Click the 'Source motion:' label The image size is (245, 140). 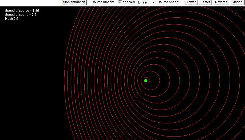click(103, 2)
